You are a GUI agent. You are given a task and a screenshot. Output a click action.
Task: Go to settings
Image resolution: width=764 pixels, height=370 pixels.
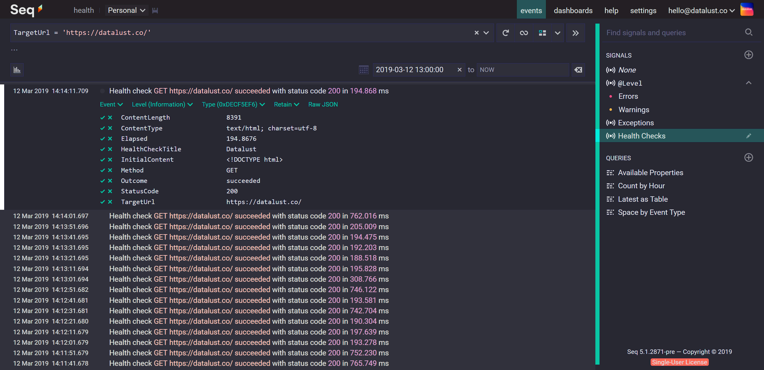tap(643, 10)
